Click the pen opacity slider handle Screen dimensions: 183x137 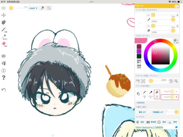[173, 20]
